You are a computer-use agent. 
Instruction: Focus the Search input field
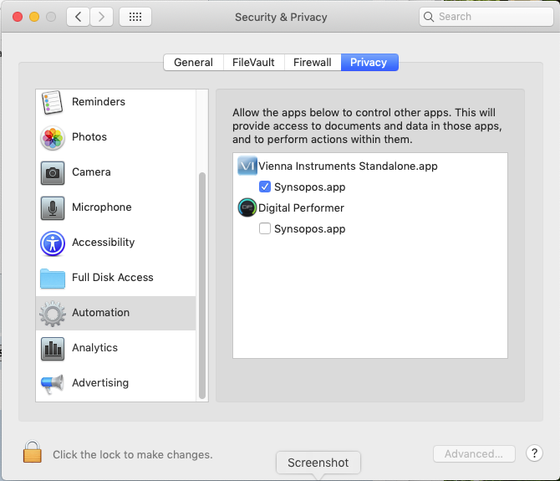486,17
